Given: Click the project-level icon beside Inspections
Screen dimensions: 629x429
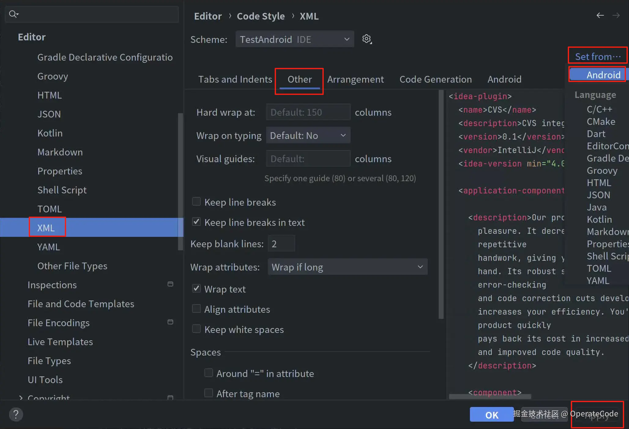Looking at the screenshot, I should 170,284.
